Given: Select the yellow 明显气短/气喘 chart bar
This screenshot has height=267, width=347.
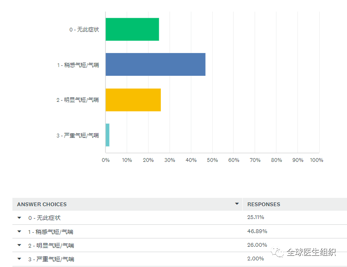Looking at the screenshot, I should [133, 100].
